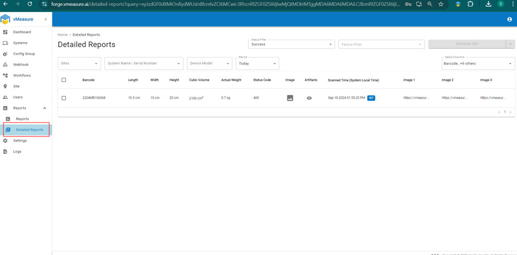Open the Period dropdown showing Today

(258, 64)
